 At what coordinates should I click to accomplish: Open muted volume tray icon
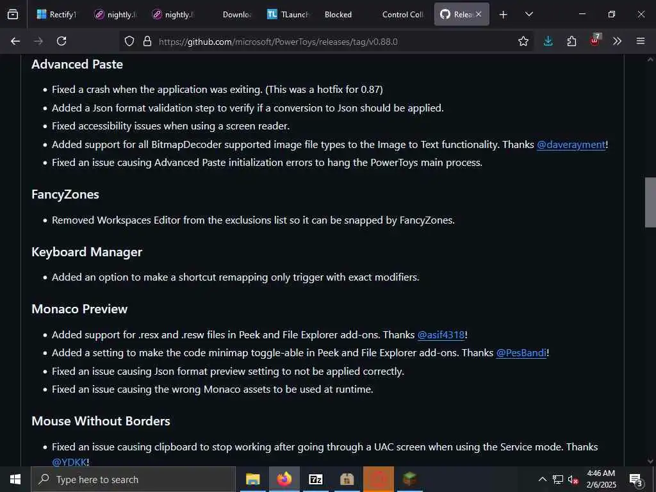[x=573, y=479]
